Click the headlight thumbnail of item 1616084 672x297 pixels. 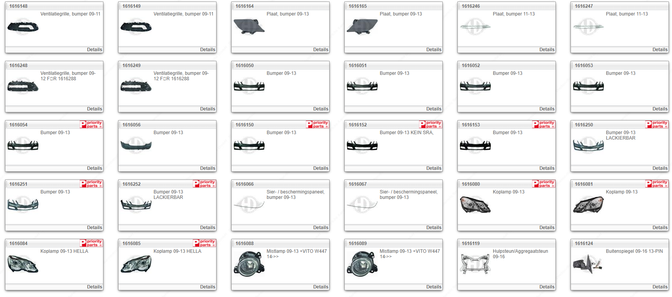(x=23, y=264)
